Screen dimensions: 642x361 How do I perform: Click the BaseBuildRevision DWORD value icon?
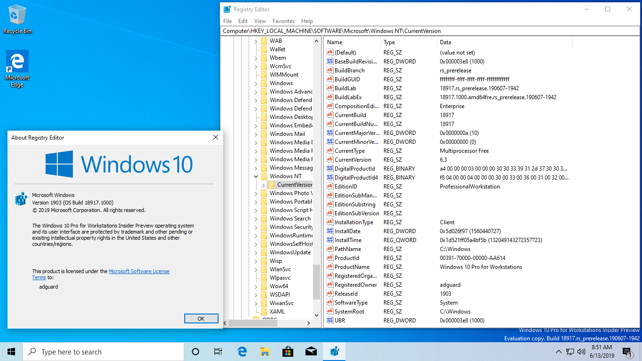[330, 62]
